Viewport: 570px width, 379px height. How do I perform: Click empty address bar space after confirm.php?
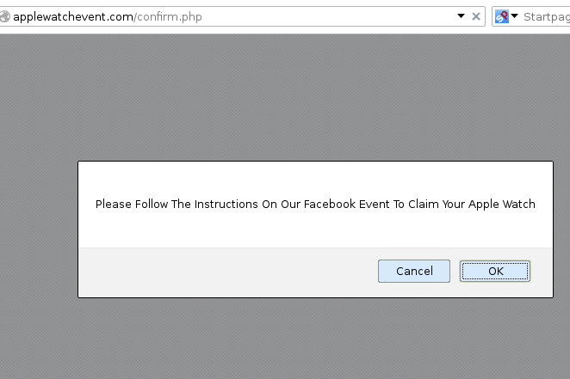pyautogui.click(x=327, y=16)
